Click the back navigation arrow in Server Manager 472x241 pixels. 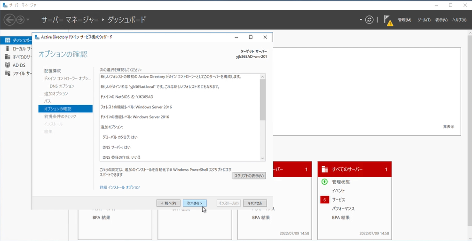pos(9,20)
